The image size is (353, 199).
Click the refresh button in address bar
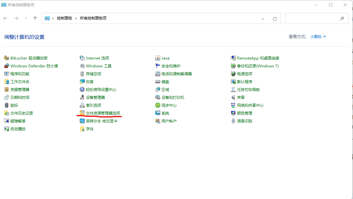coord(275,19)
